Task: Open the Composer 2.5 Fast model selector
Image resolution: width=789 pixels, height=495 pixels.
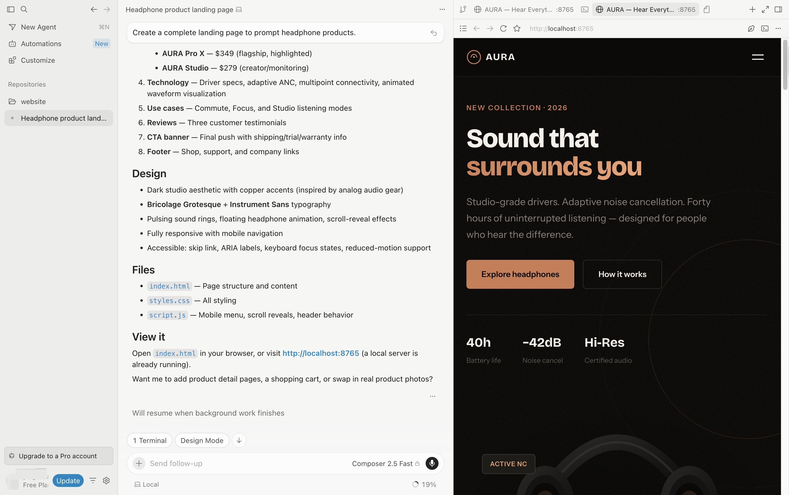Action: [385, 464]
